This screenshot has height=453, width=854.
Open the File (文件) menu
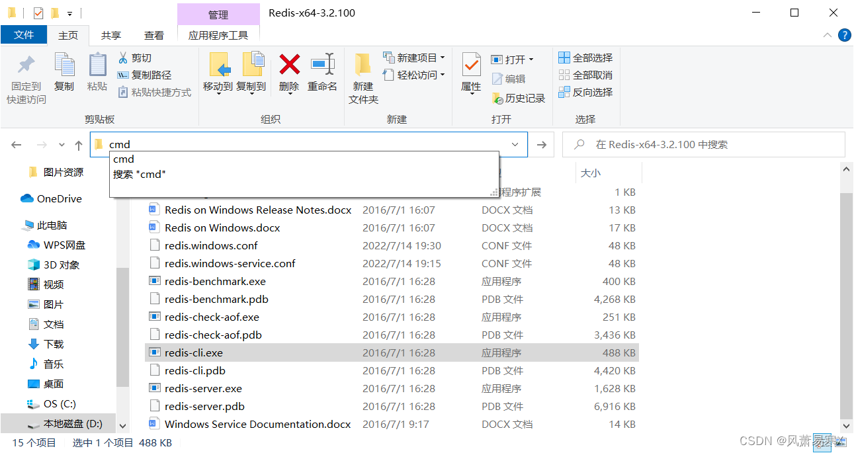tap(24, 35)
